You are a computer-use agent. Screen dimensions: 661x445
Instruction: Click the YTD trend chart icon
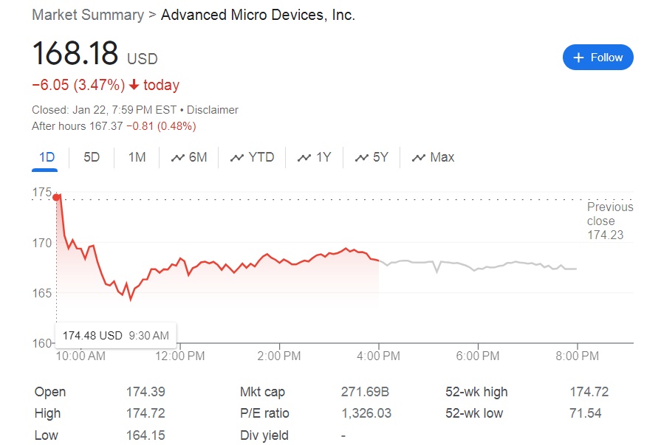click(x=237, y=158)
